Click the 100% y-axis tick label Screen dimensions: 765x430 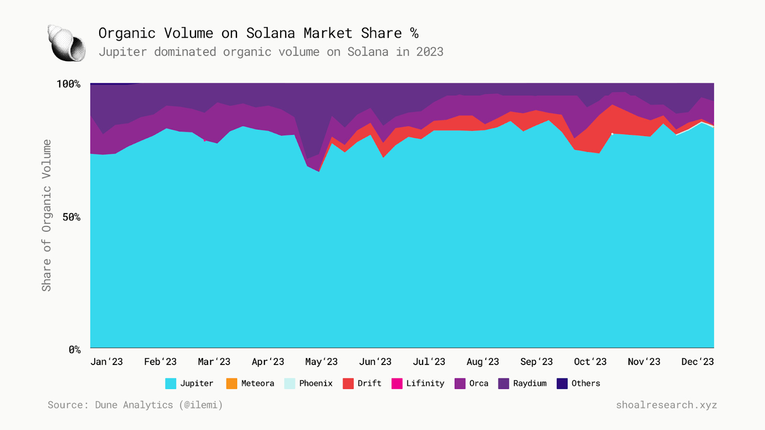tap(68, 84)
